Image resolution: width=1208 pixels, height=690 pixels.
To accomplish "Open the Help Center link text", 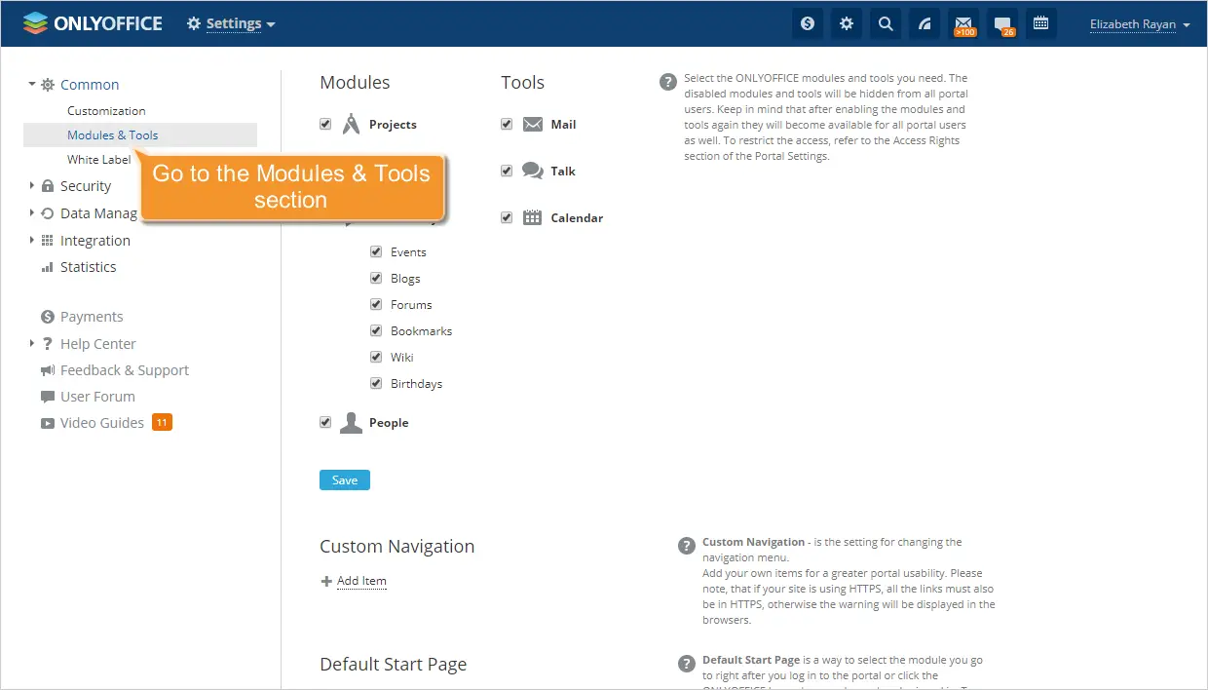I will point(98,344).
